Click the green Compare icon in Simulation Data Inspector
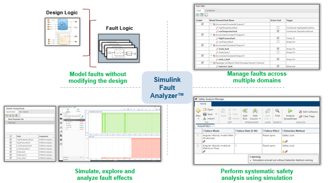 click(x=78, y=109)
